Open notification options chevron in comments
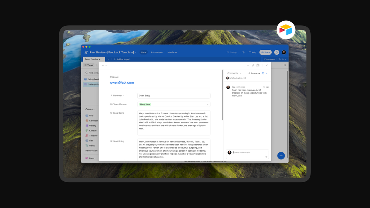 (266, 73)
